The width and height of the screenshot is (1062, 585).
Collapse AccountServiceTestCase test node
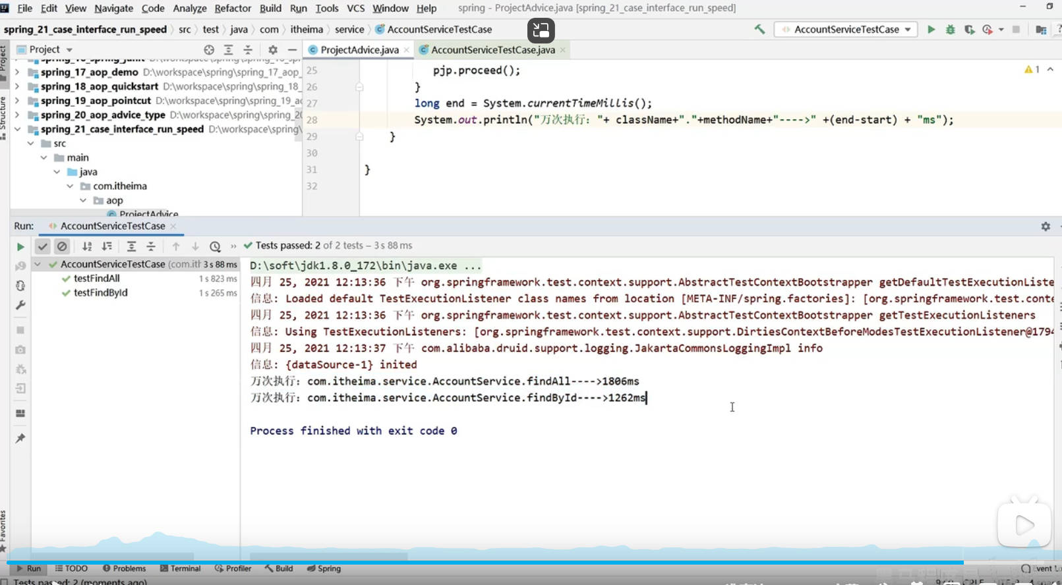click(x=38, y=264)
